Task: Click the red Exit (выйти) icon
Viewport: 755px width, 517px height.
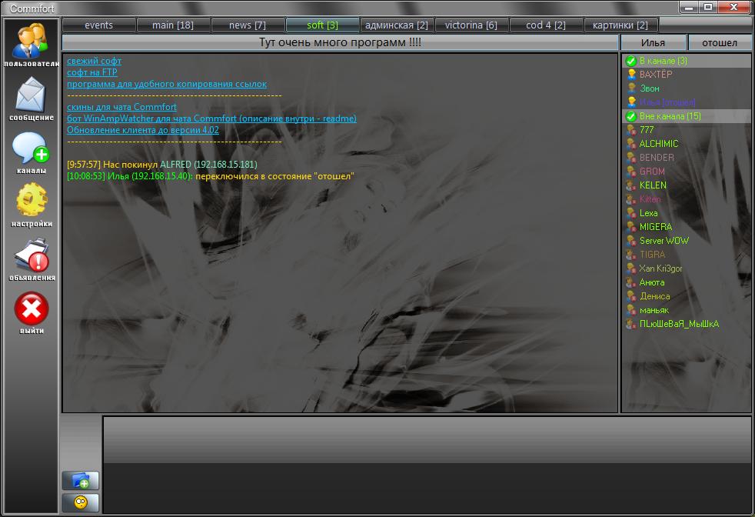Action: click(32, 309)
